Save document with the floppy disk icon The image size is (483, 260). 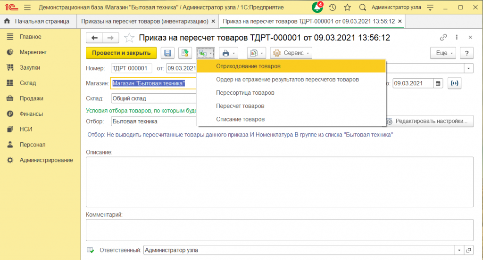point(167,53)
